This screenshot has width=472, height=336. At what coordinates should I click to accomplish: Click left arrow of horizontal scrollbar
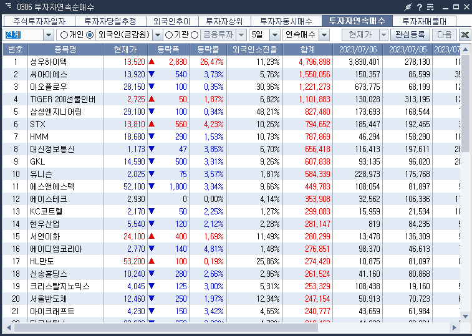[9, 327]
